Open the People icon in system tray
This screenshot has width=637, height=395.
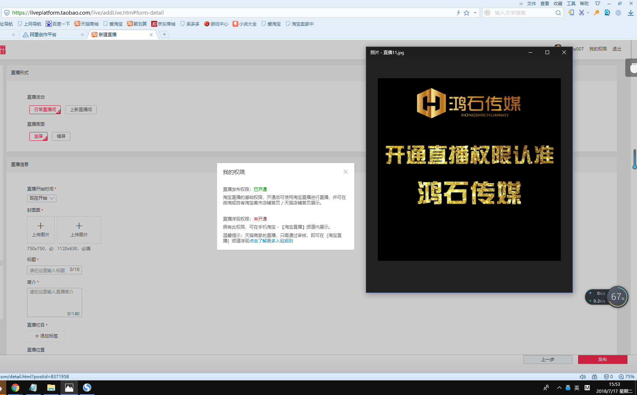[546, 388]
